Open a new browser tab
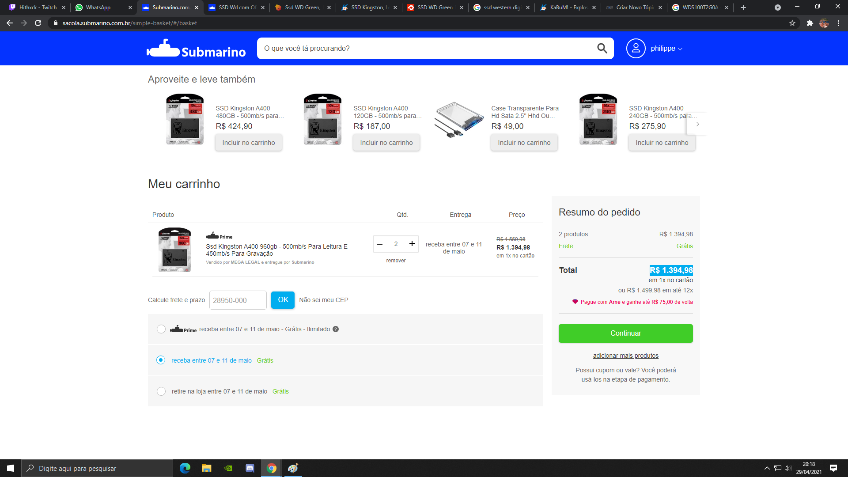 coord(743,8)
